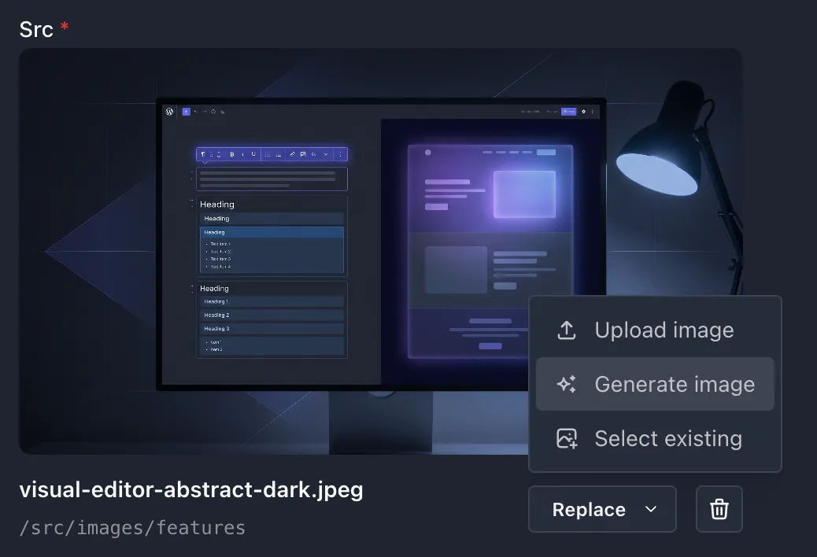Viewport: 817px width, 557px height.
Task: Delete the image using the trash icon
Action: point(719,509)
